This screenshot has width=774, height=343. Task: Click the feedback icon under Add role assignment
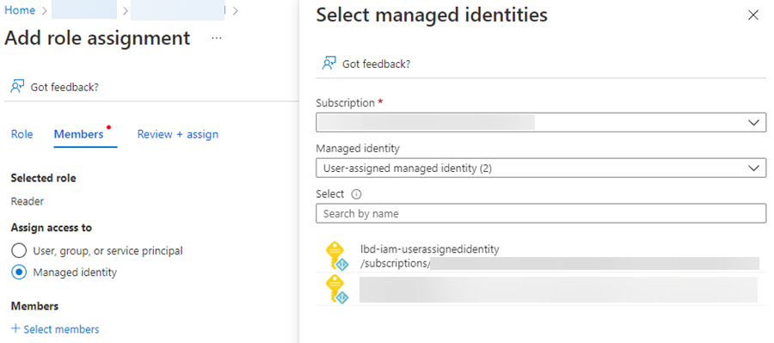tap(17, 87)
